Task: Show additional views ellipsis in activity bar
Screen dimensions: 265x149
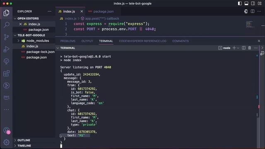Action: [7, 110]
